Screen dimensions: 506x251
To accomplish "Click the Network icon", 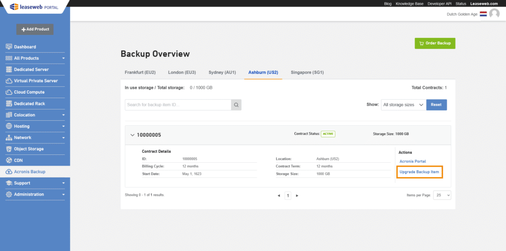I will (x=9, y=138).
